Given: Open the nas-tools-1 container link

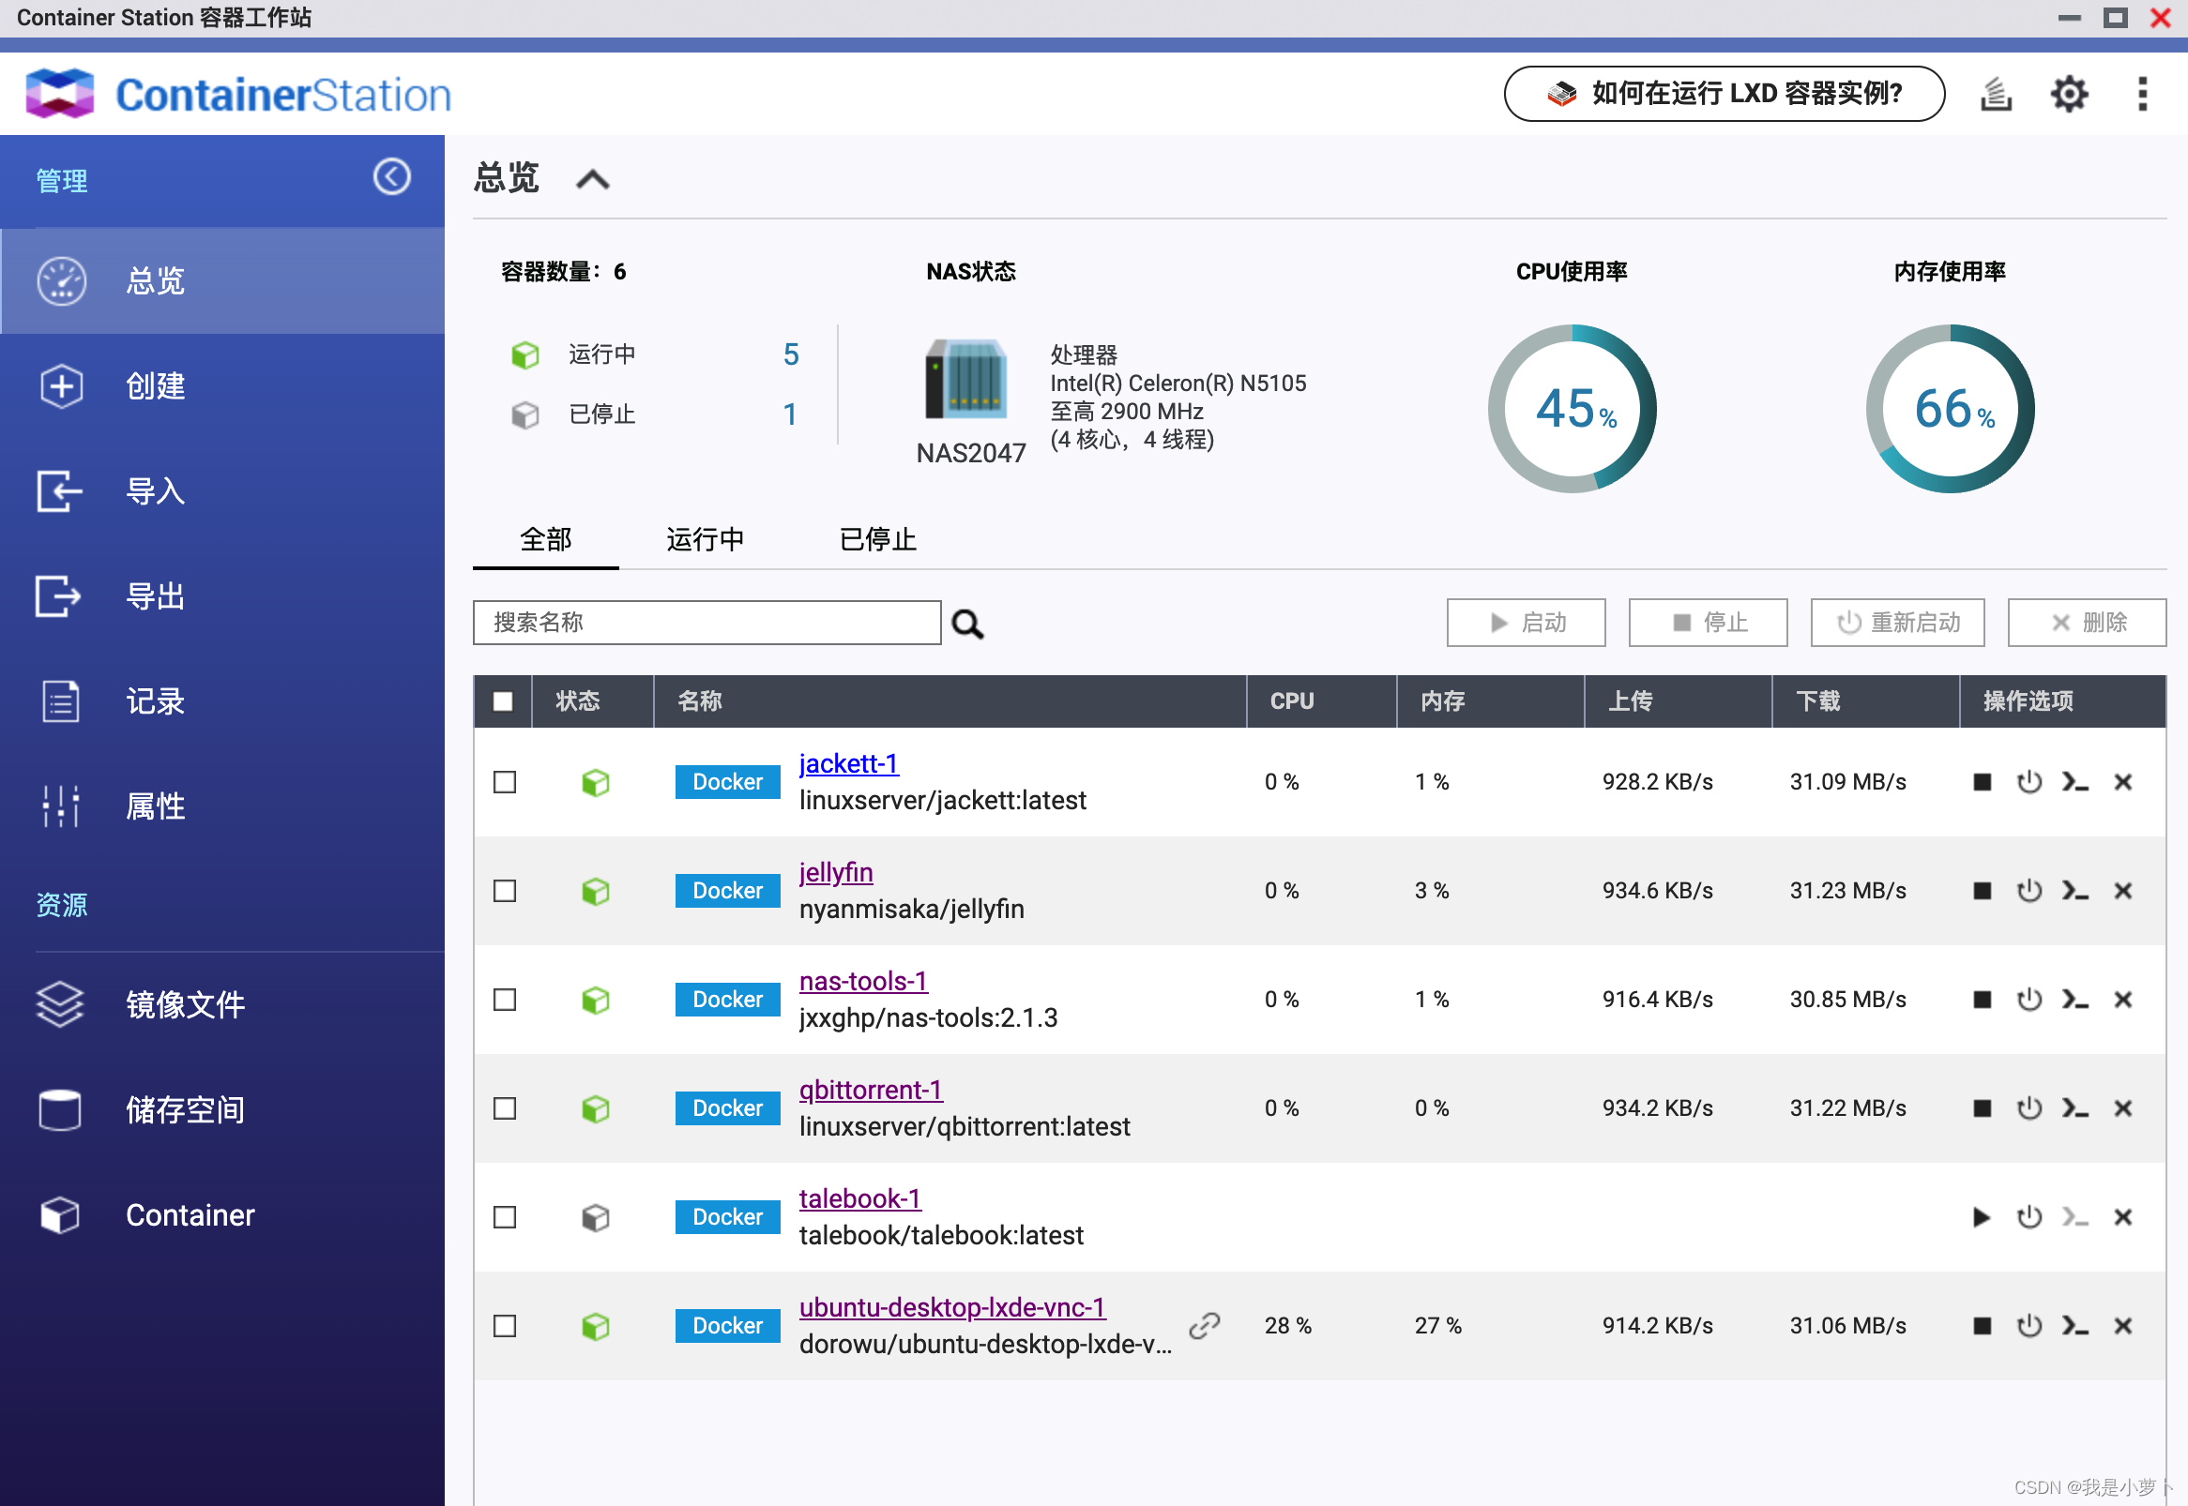Looking at the screenshot, I should (x=863, y=982).
